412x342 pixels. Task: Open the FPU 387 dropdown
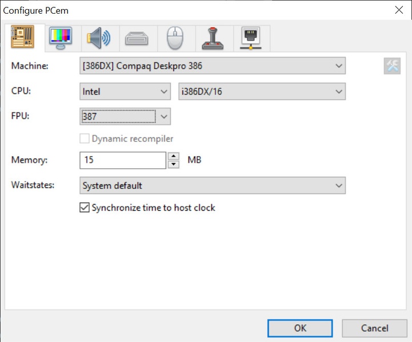(x=125, y=116)
